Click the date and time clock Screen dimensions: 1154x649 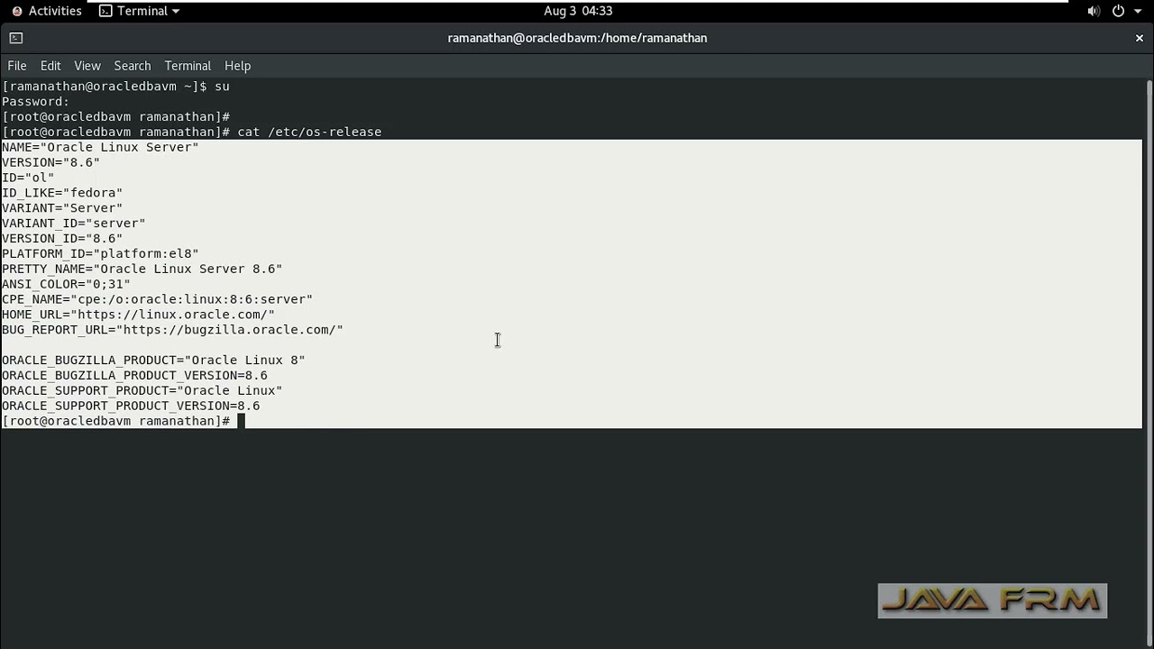pos(578,11)
